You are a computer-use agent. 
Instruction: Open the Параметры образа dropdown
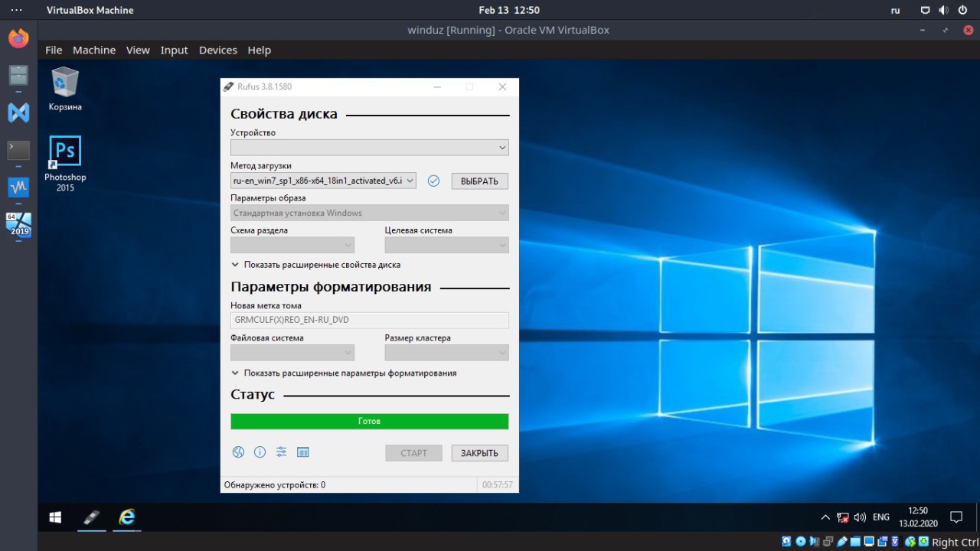coord(370,213)
